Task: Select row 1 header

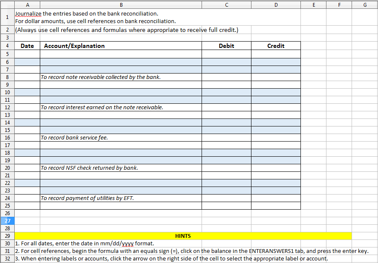Action: coord(7,17)
